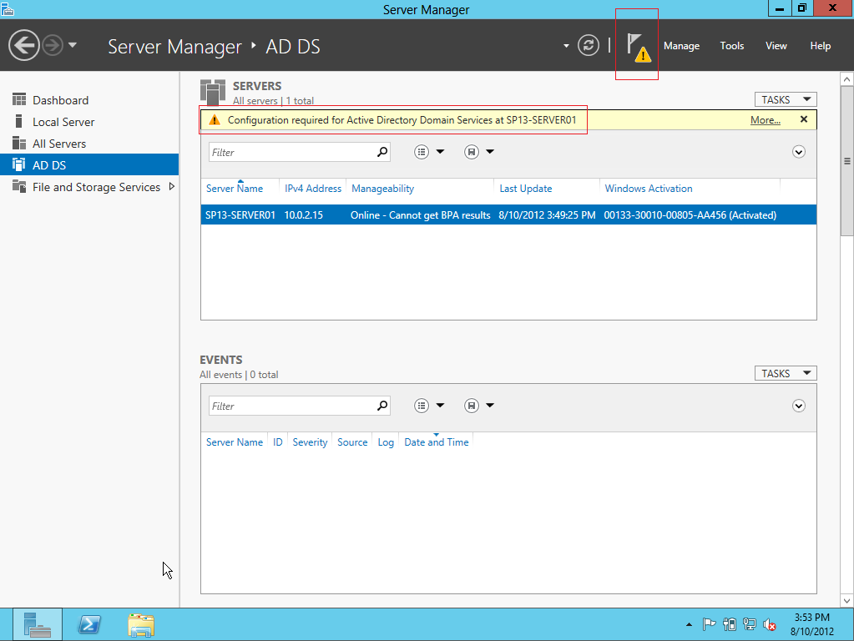Click the Online - Cannot get BPA results cell

tap(421, 215)
